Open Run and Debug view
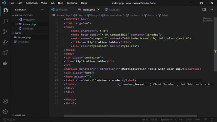The width and height of the screenshot is (217, 122). 5,42
